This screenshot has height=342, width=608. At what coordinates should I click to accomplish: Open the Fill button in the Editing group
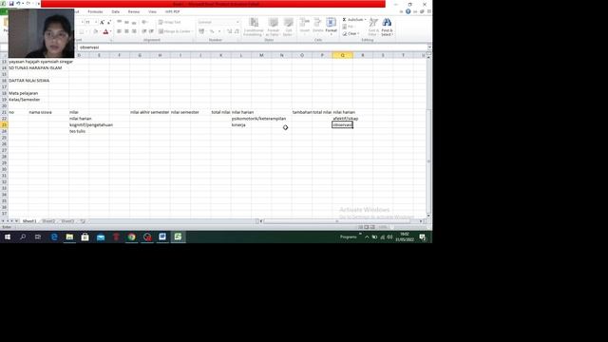350,27
